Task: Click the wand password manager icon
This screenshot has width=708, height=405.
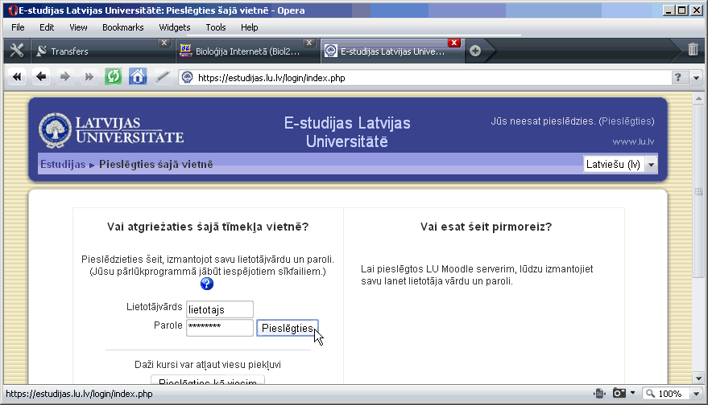Action: pyautogui.click(x=162, y=77)
